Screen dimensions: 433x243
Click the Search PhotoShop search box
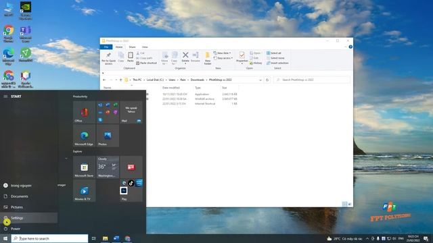coord(312,80)
